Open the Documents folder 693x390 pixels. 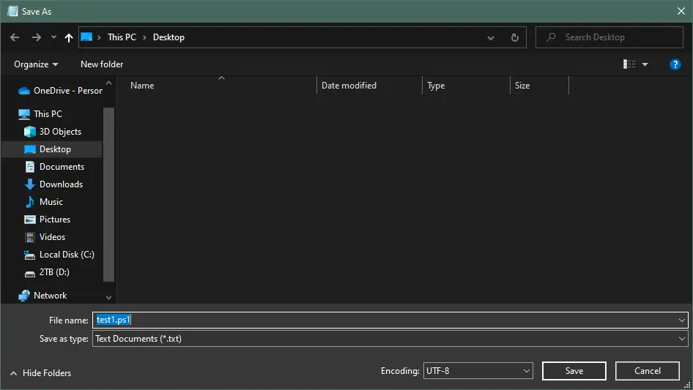pos(54,167)
